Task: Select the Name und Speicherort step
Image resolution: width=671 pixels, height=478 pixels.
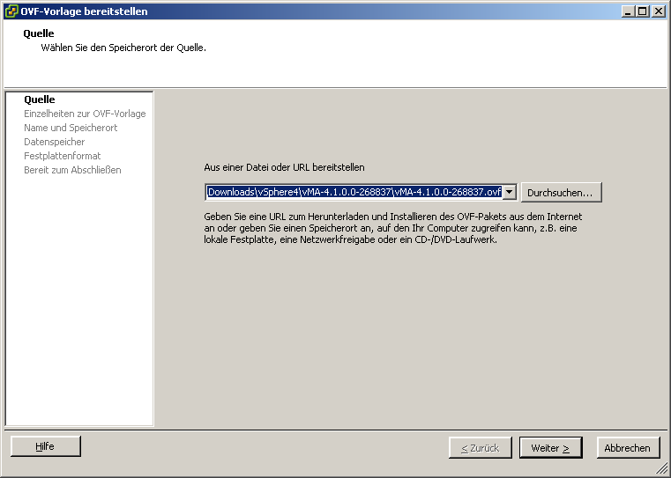Action: pyautogui.click(x=71, y=128)
